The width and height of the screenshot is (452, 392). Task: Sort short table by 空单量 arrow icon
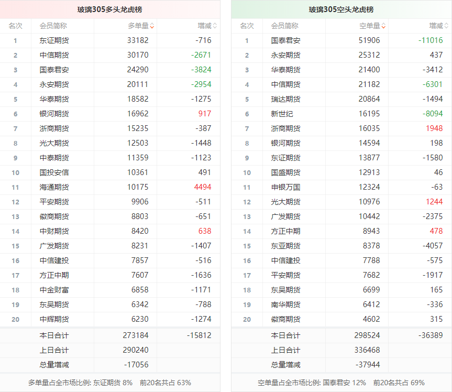tap(383, 26)
